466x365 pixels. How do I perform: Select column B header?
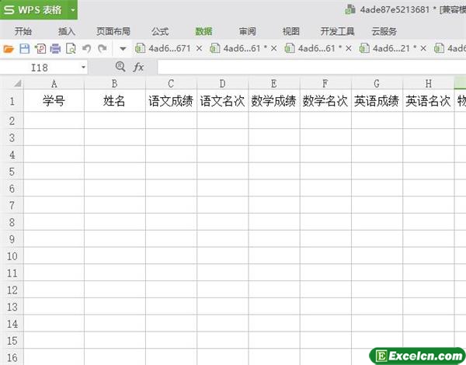[115, 84]
